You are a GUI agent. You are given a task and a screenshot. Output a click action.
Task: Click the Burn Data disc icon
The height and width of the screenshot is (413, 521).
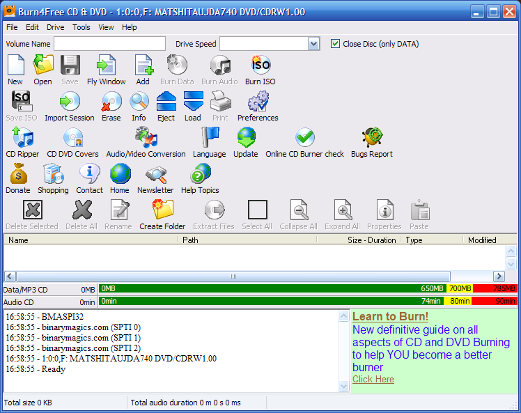[x=177, y=65]
